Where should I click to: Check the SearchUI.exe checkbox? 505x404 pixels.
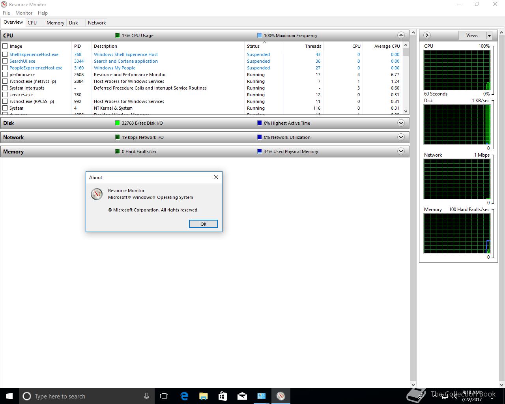(x=5, y=61)
